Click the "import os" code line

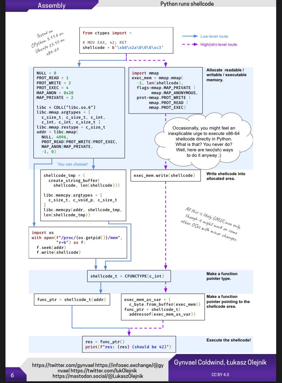coord(43,233)
